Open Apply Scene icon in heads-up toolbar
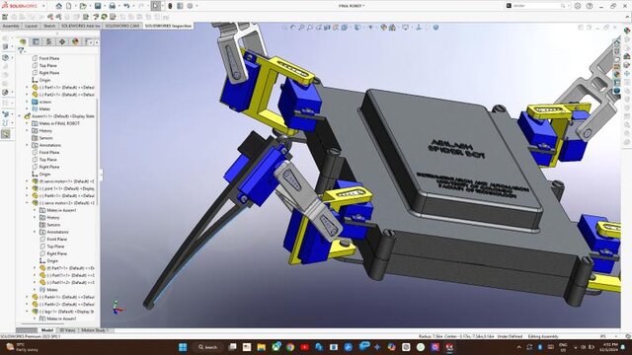This screenshot has width=632, height=355. point(392,28)
